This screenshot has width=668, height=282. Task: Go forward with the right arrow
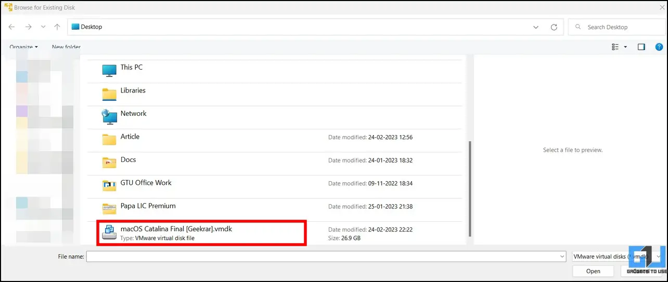28,27
